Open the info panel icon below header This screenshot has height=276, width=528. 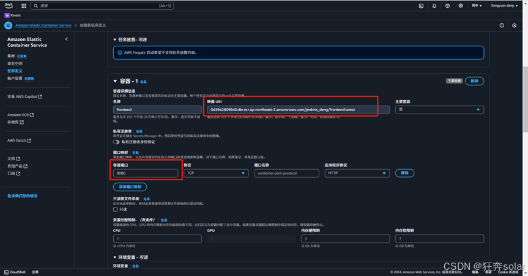(x=502, y=25)
